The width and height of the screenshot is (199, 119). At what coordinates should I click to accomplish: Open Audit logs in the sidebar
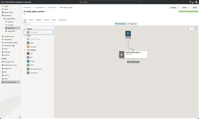(6, 52)
